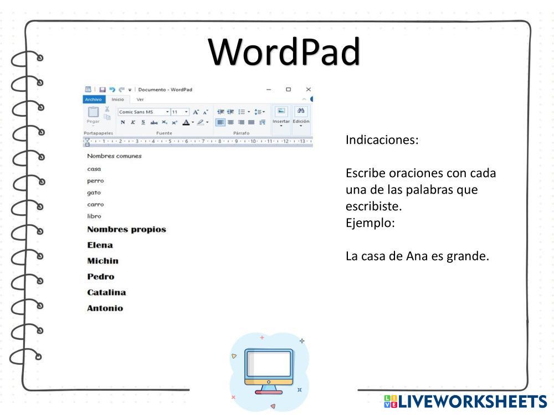This screenshot has height=415, width=554.
Task: Click the font color A swatch
Action: tap(186, 122)
